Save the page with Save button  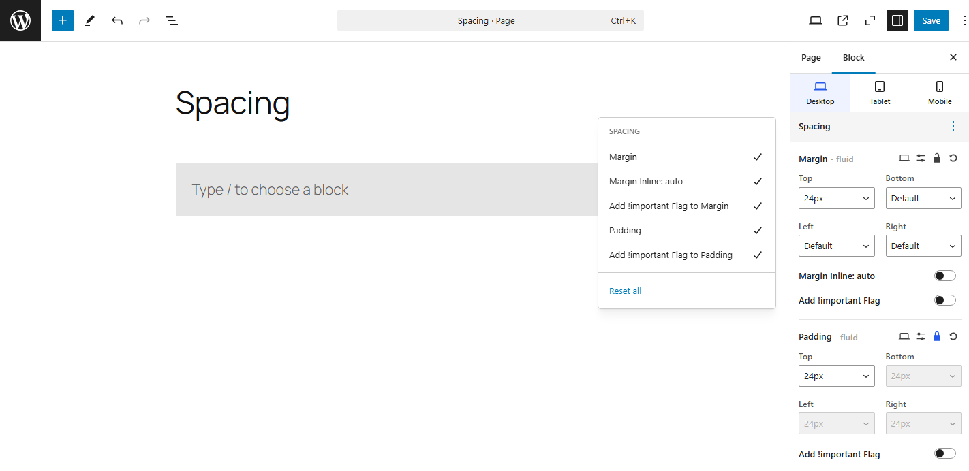click(x=931, y=20)
